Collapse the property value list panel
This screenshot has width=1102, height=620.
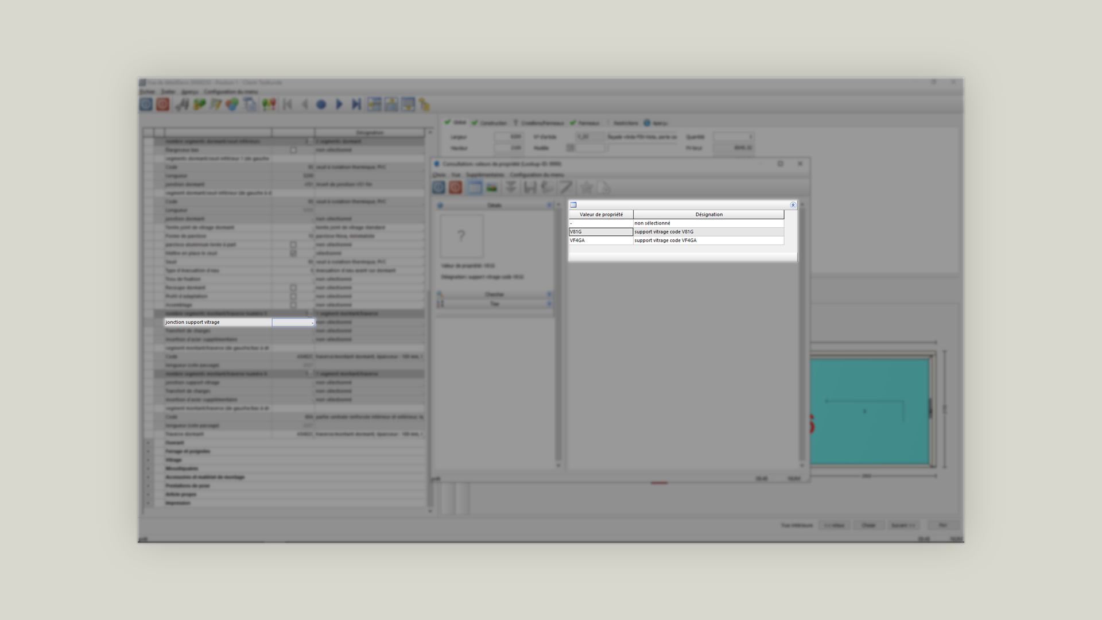coord(793,205)
